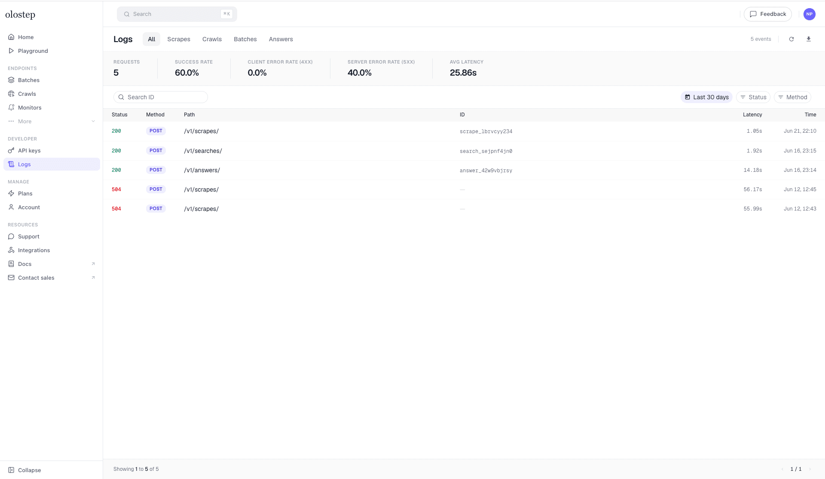The width and height of the screenshot is (825, 479).
Task: Open the Method filter dropdown
Action: click(x=792, y=97)
